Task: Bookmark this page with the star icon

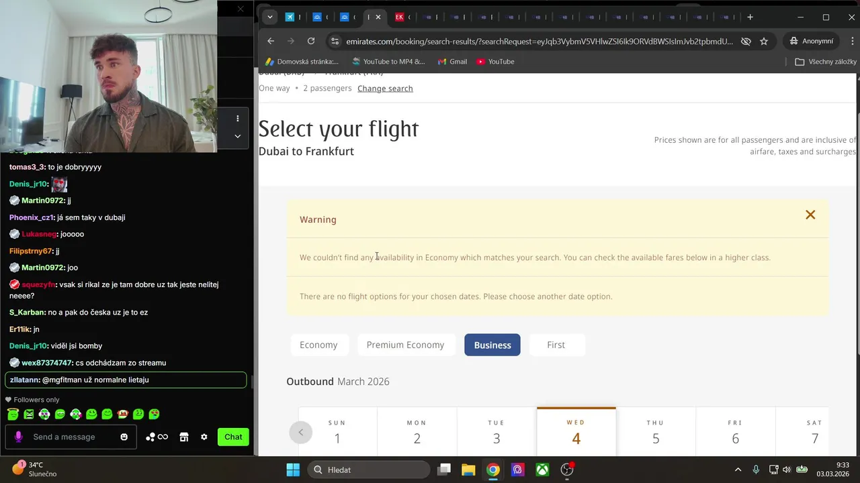Action: 764,41
